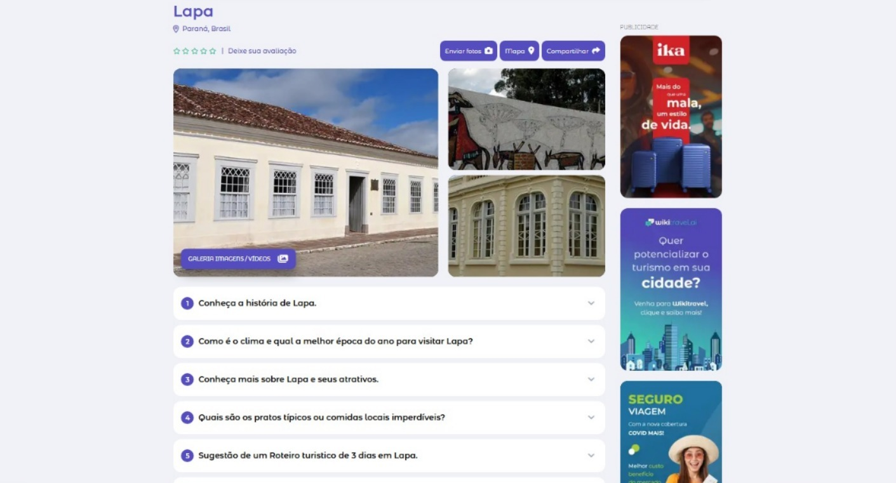
Task: Open the Enviar fotos upload button
Action: (x=469, y=51)
